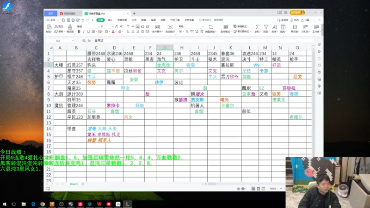Increase the font size with the A+ icon

click(117, 26)
